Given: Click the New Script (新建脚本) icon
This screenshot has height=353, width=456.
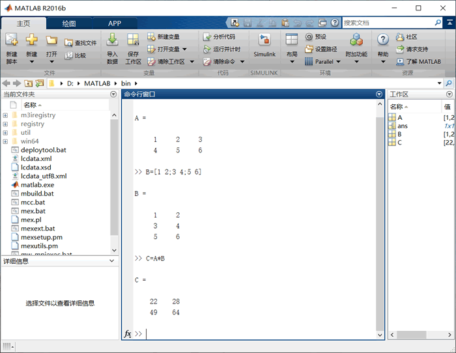Looking at the screenshot, I should point(12,40).
